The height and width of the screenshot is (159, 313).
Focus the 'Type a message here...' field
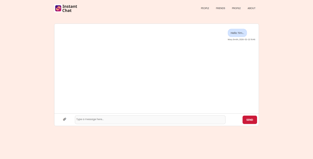[150, 120]
